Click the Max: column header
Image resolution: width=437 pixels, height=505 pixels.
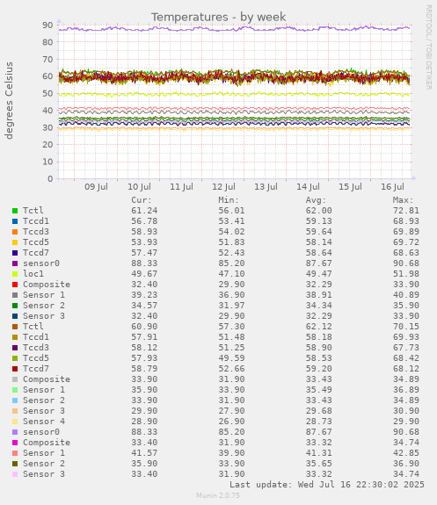point(403,200)
